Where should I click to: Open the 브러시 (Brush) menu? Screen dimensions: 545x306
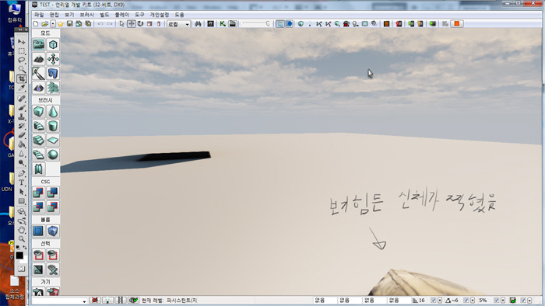[x=87, y=15]
